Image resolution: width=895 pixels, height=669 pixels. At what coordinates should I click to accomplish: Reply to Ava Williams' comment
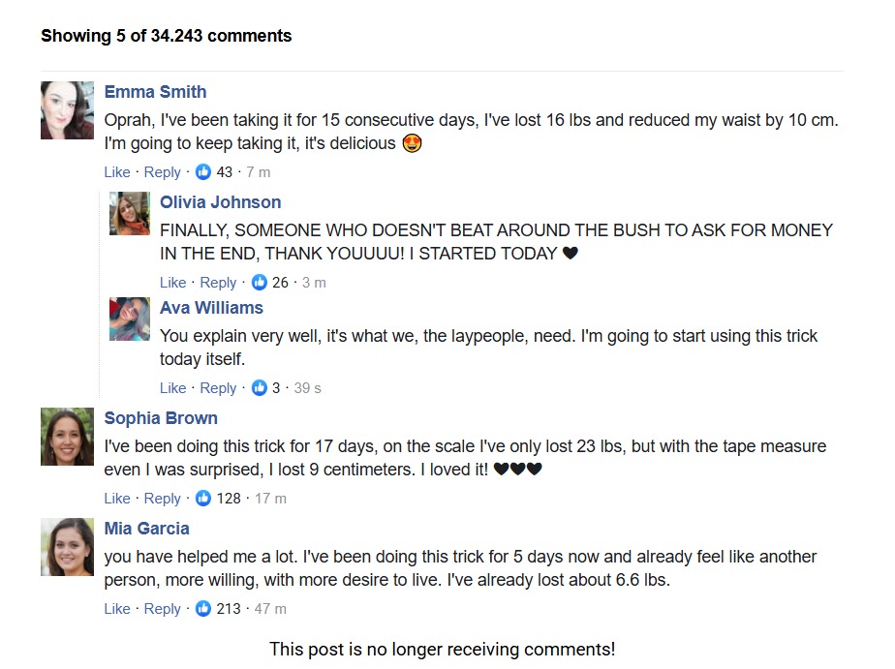218,388
